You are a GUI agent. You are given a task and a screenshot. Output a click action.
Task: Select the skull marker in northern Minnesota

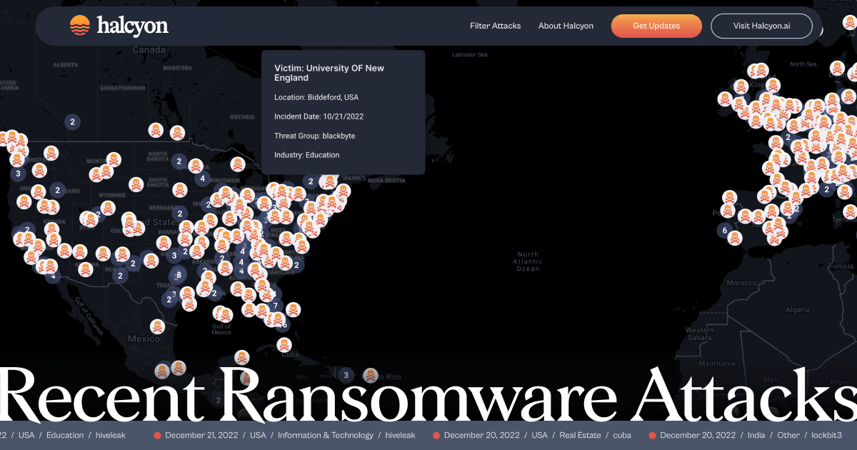pyautogui.click(x=238, y=164)
